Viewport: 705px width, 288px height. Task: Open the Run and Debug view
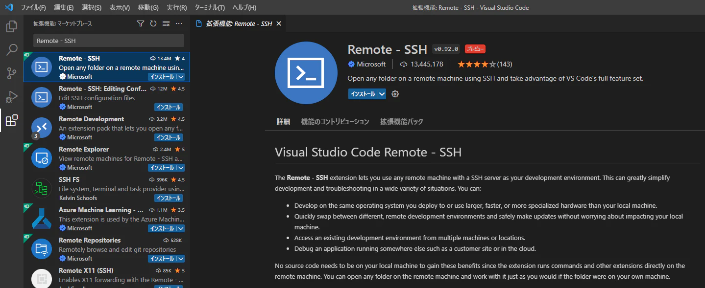click(x=12, y=97)
